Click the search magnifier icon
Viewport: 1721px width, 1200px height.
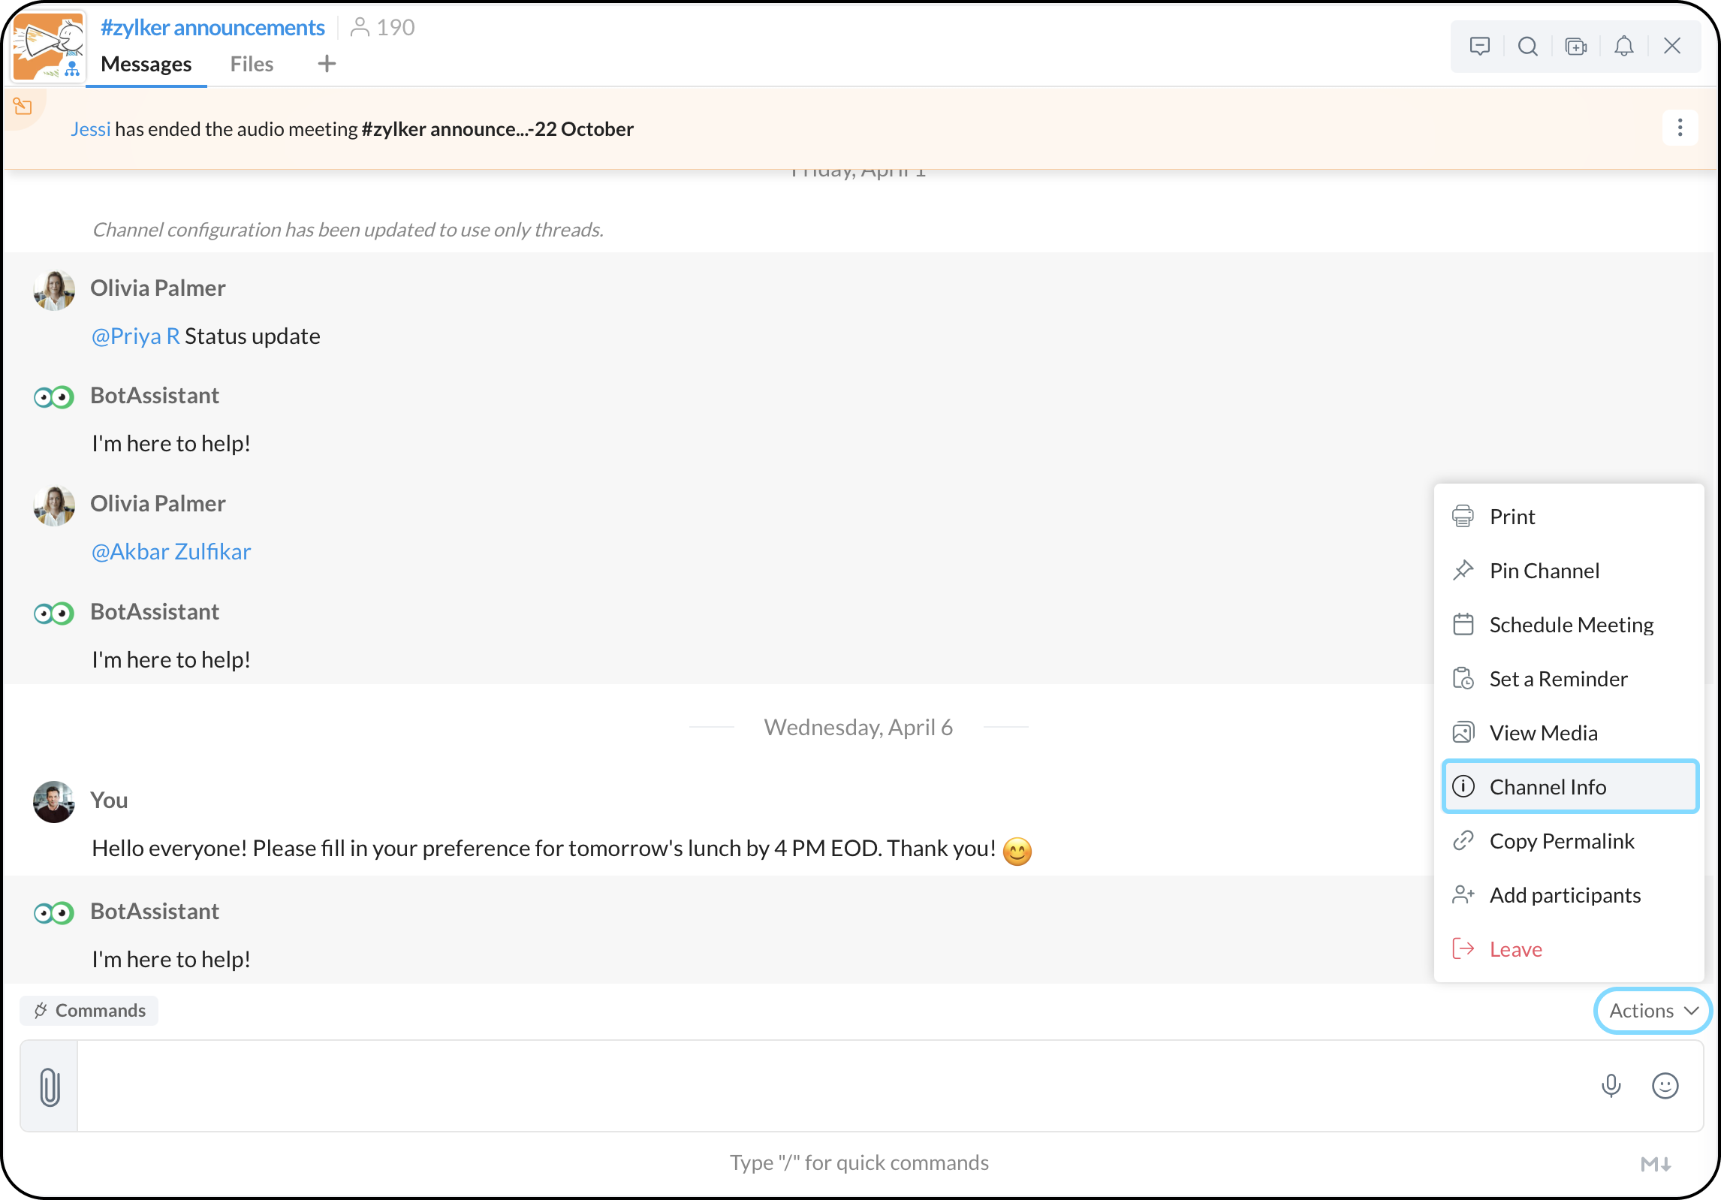(x=1527, y=47)
